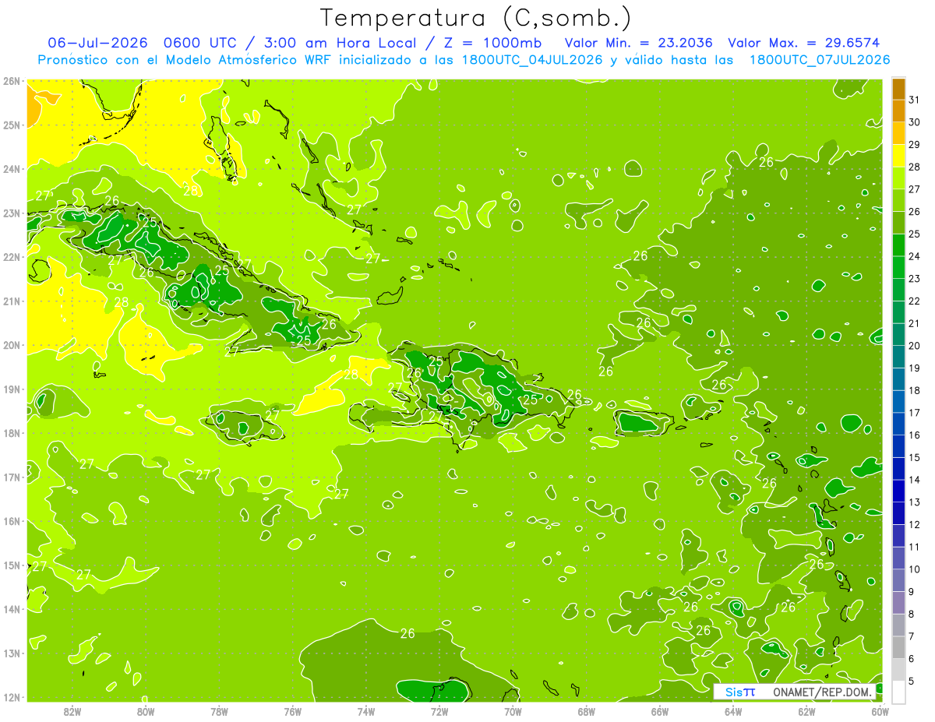Click the '1800UTC_04JUL2026' initialization time
Screen dimensions: 935x722
[532, 59]
